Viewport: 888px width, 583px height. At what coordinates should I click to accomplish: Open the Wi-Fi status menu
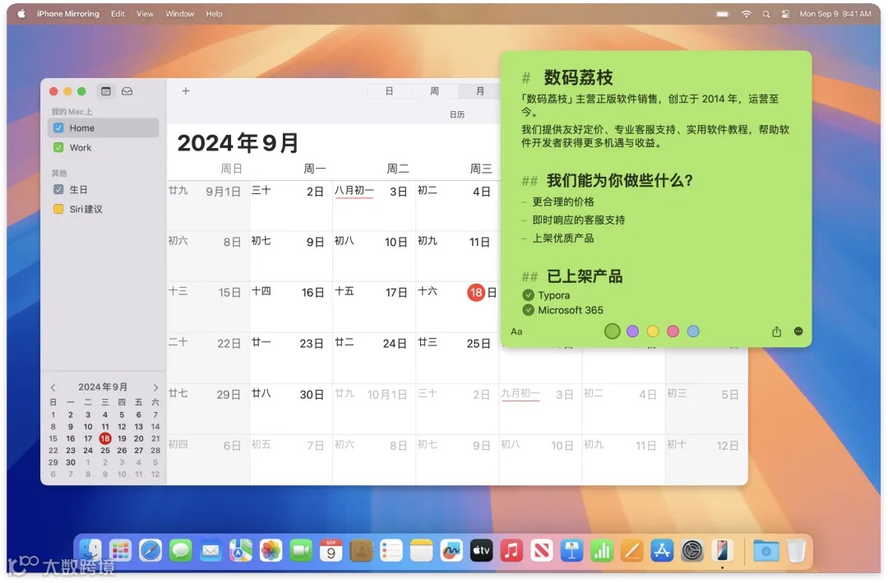pos(747,14)
